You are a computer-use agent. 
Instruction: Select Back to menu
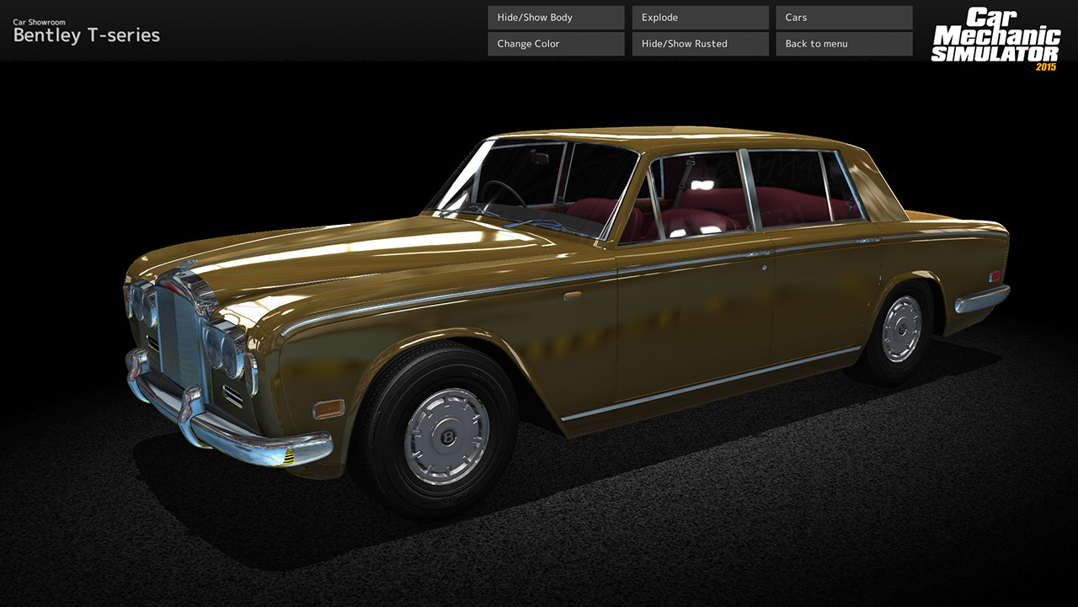(843, 43)
